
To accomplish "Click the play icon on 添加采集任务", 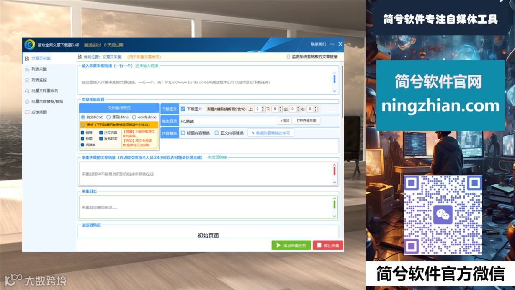I will coord(278,245).
